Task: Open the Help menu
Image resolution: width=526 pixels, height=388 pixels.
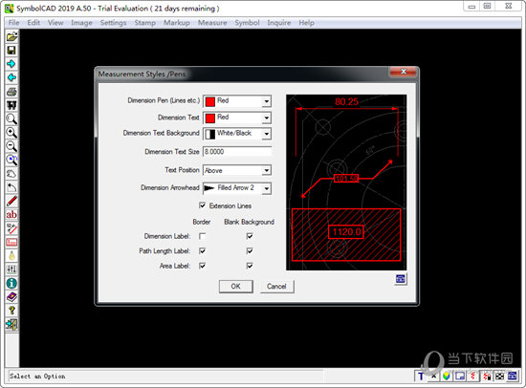Action: pos(306,23)
